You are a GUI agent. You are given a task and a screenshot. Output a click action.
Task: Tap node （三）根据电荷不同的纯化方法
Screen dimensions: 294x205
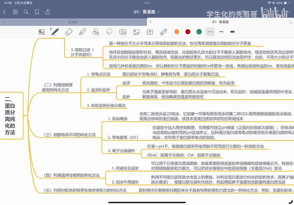[70, 135]
